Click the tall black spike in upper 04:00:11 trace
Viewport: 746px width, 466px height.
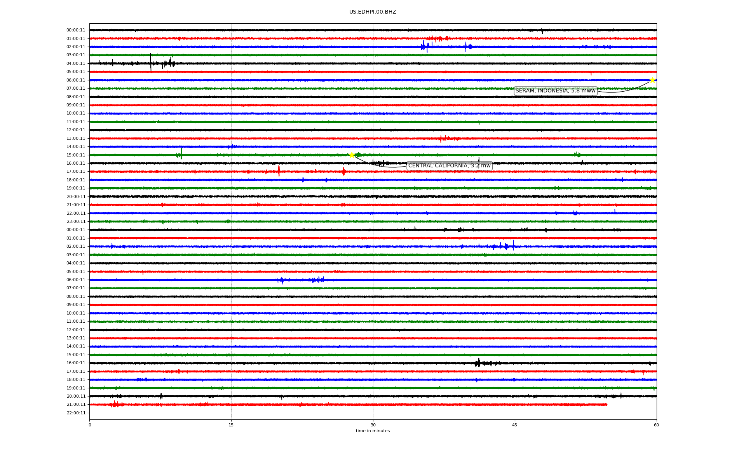[x=151, y=62]
